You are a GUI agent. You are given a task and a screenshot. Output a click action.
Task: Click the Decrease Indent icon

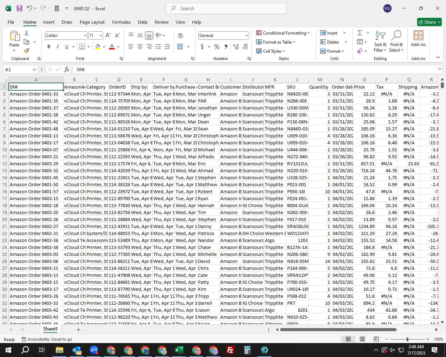[x=158, y=47]
